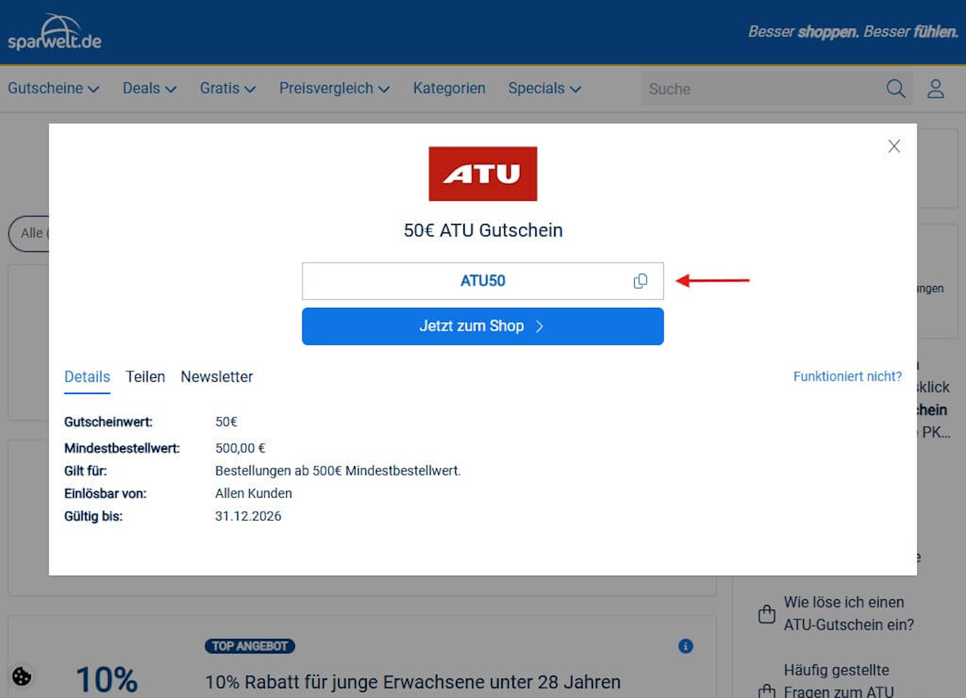The image size is (966, 698).
Task: Click info icon on 10% Rabatt offer
Action: [x=685, y=646]
